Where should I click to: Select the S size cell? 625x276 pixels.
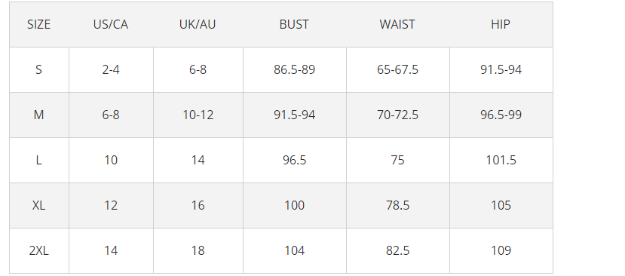39,70
